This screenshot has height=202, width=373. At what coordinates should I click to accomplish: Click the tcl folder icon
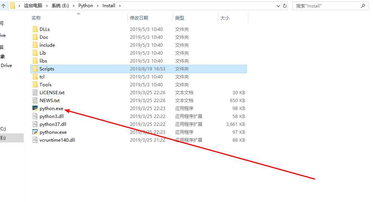(35, 77)
